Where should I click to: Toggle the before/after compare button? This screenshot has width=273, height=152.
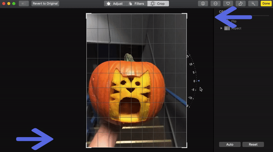(x=24, y=3)
